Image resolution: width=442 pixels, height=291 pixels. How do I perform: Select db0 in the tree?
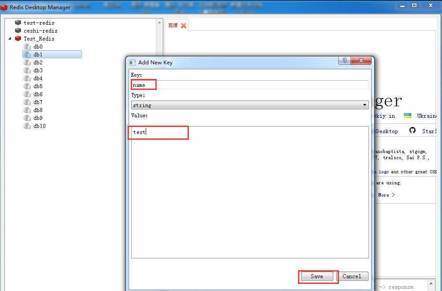coord(38,47)
